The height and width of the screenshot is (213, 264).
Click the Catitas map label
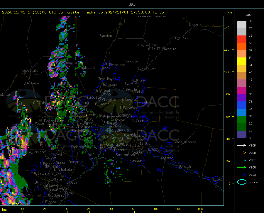167,158
